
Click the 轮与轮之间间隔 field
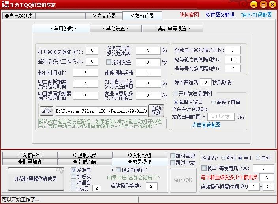point(233,59)
